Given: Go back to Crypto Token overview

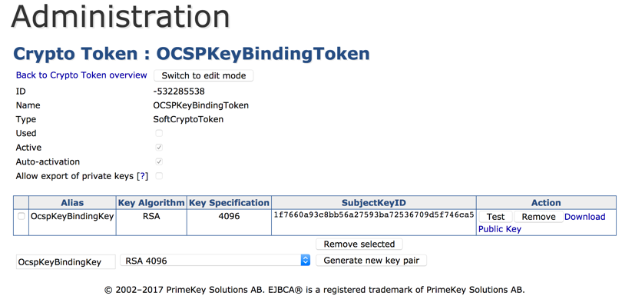Looking at the screenshot, I should pyautogui.click(x=81, y=75).
